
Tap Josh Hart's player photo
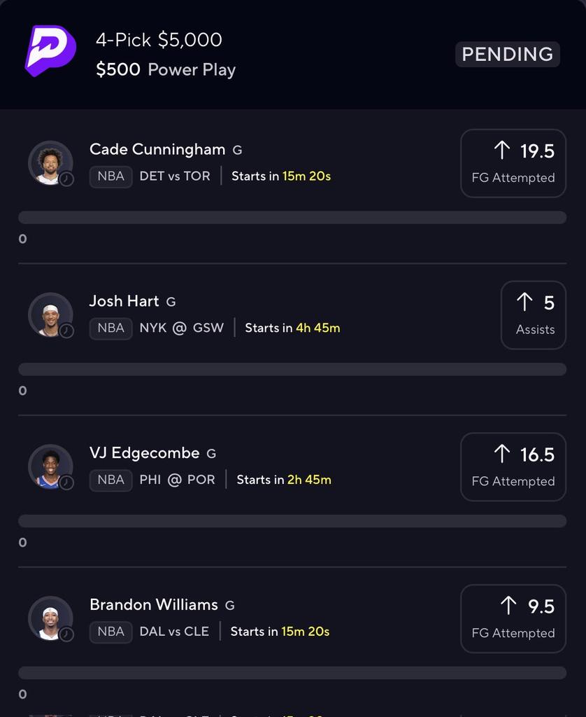49,314
